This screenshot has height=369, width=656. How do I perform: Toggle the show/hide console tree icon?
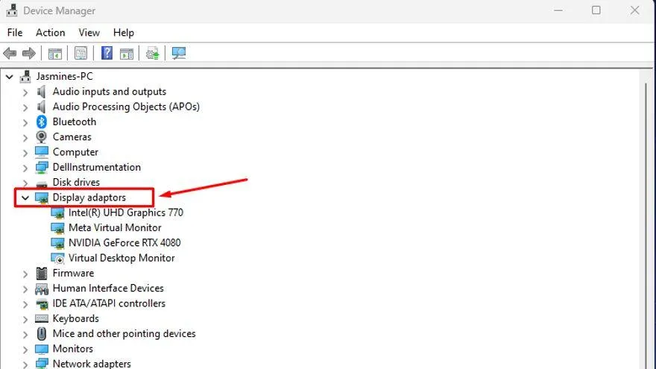pyautogui.click(x=55, y=54)
